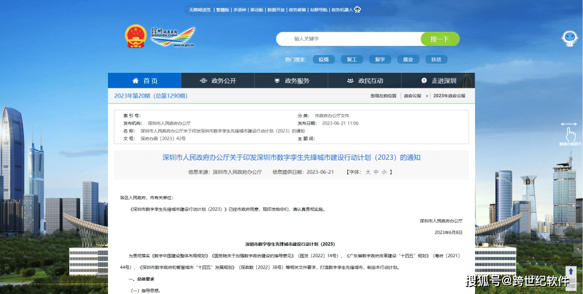Select hot search tag 就业
The height and width of the screenshot is (294, 583).
(408, 59)
